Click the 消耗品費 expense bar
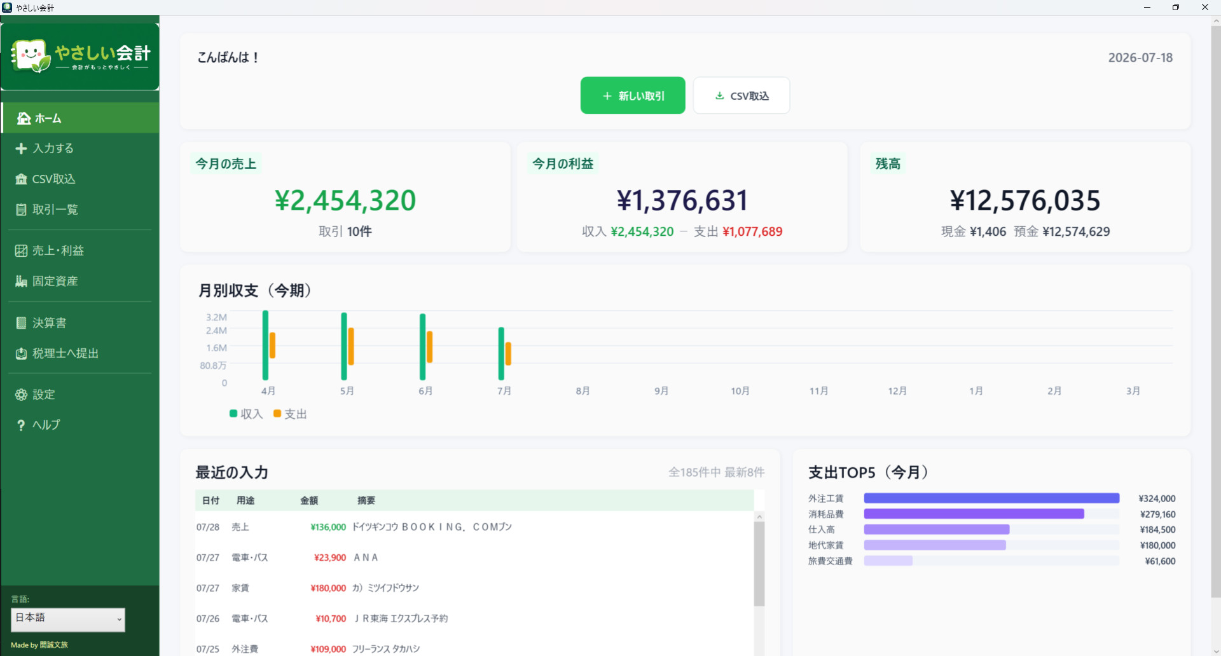The image size is (1221, 656). 974,514
